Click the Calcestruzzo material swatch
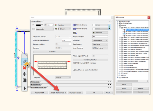This screenshot has height=111, width=153. (x=100, y=33)
